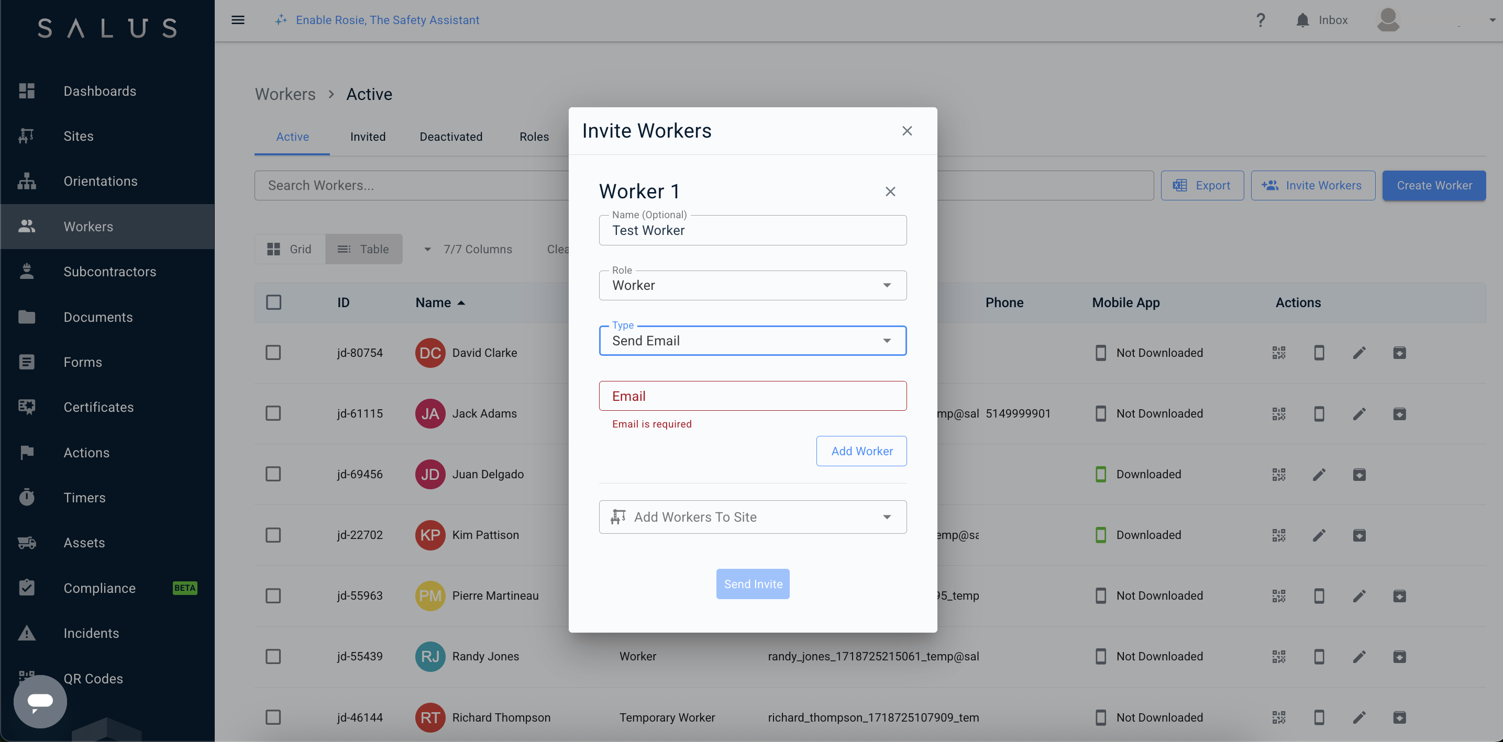This screenshot has width=1503, height=742.
Task: Go to Sites in the sidebar
Action: [x=107, y=136]
